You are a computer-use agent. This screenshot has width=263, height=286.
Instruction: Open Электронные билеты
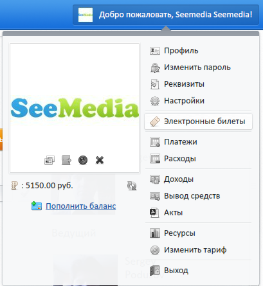click(x=198, y=121)
